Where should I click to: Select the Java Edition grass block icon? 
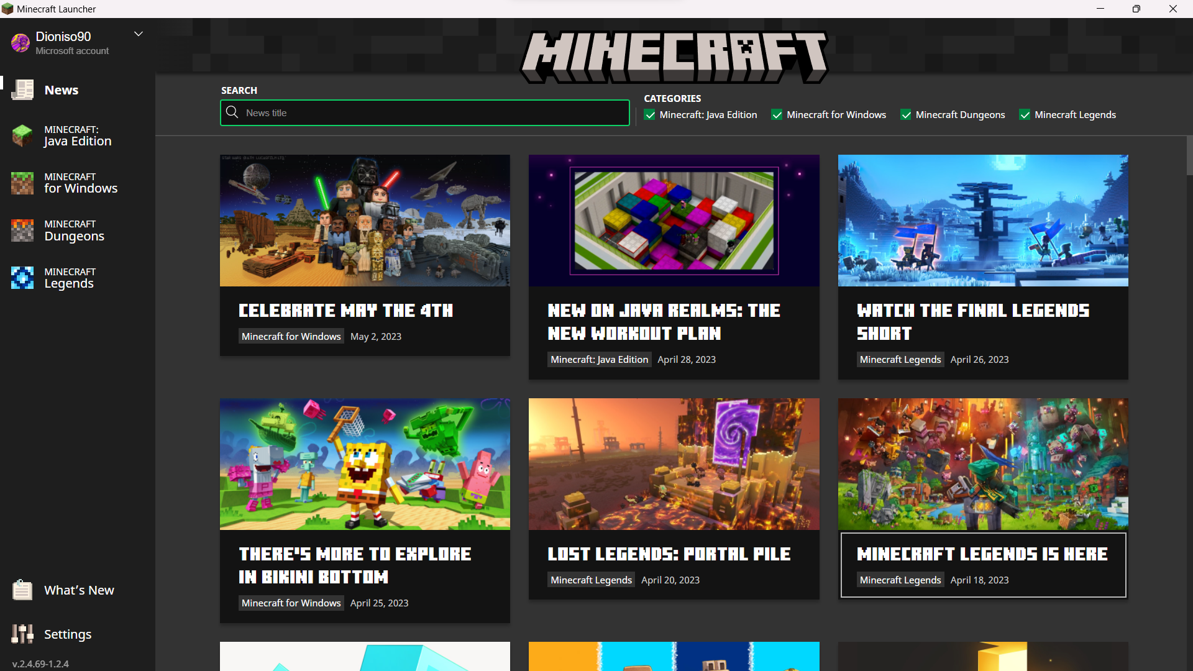click(x=22, y=135)
